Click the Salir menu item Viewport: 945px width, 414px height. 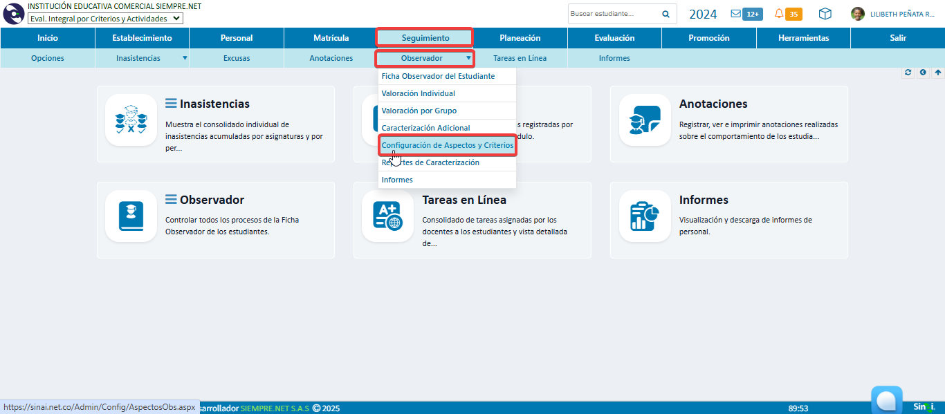pos(897,38)
